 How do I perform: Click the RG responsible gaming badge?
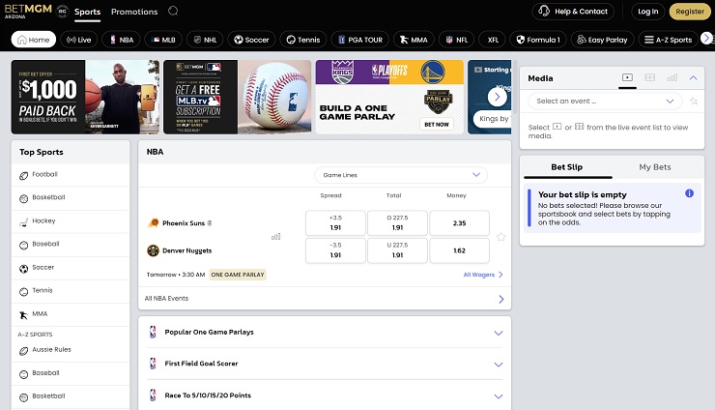coord(63,11)
